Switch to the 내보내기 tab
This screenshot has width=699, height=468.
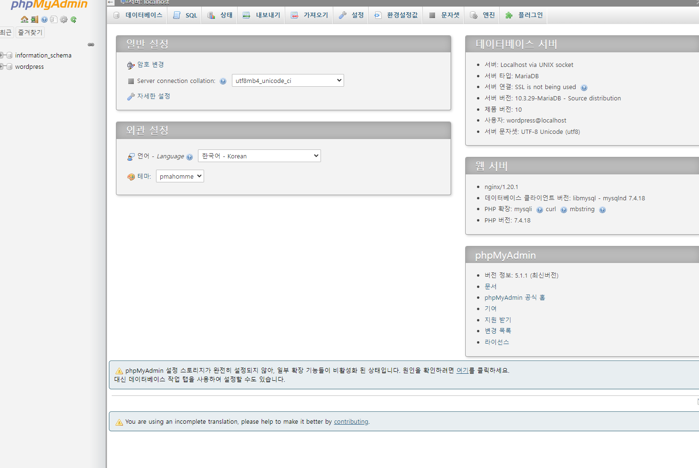[x=261, y=15]
